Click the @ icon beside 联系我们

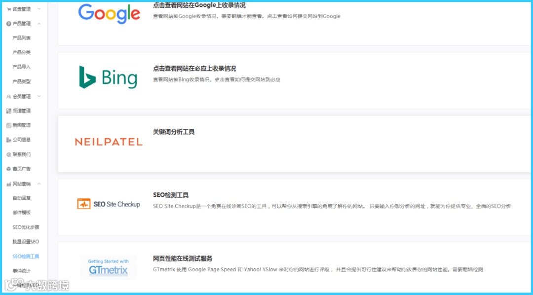(8, 154)
